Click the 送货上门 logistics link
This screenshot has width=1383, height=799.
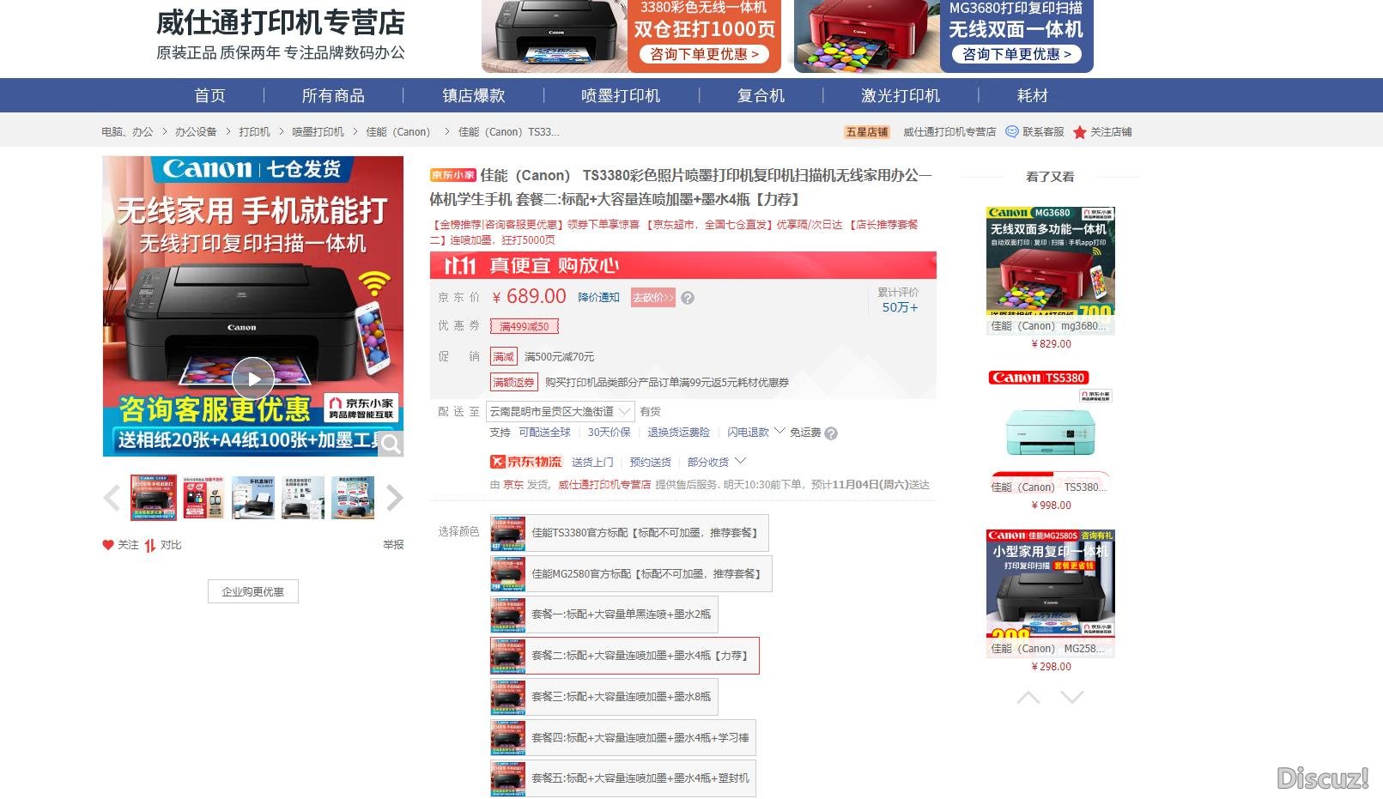tap(592, 462)
